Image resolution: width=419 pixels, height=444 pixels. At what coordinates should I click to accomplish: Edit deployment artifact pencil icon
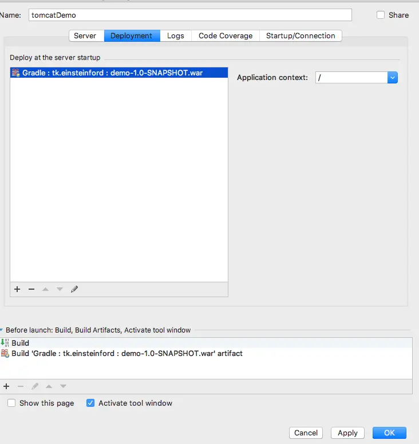pyautogui.click(x=74, y=289)
